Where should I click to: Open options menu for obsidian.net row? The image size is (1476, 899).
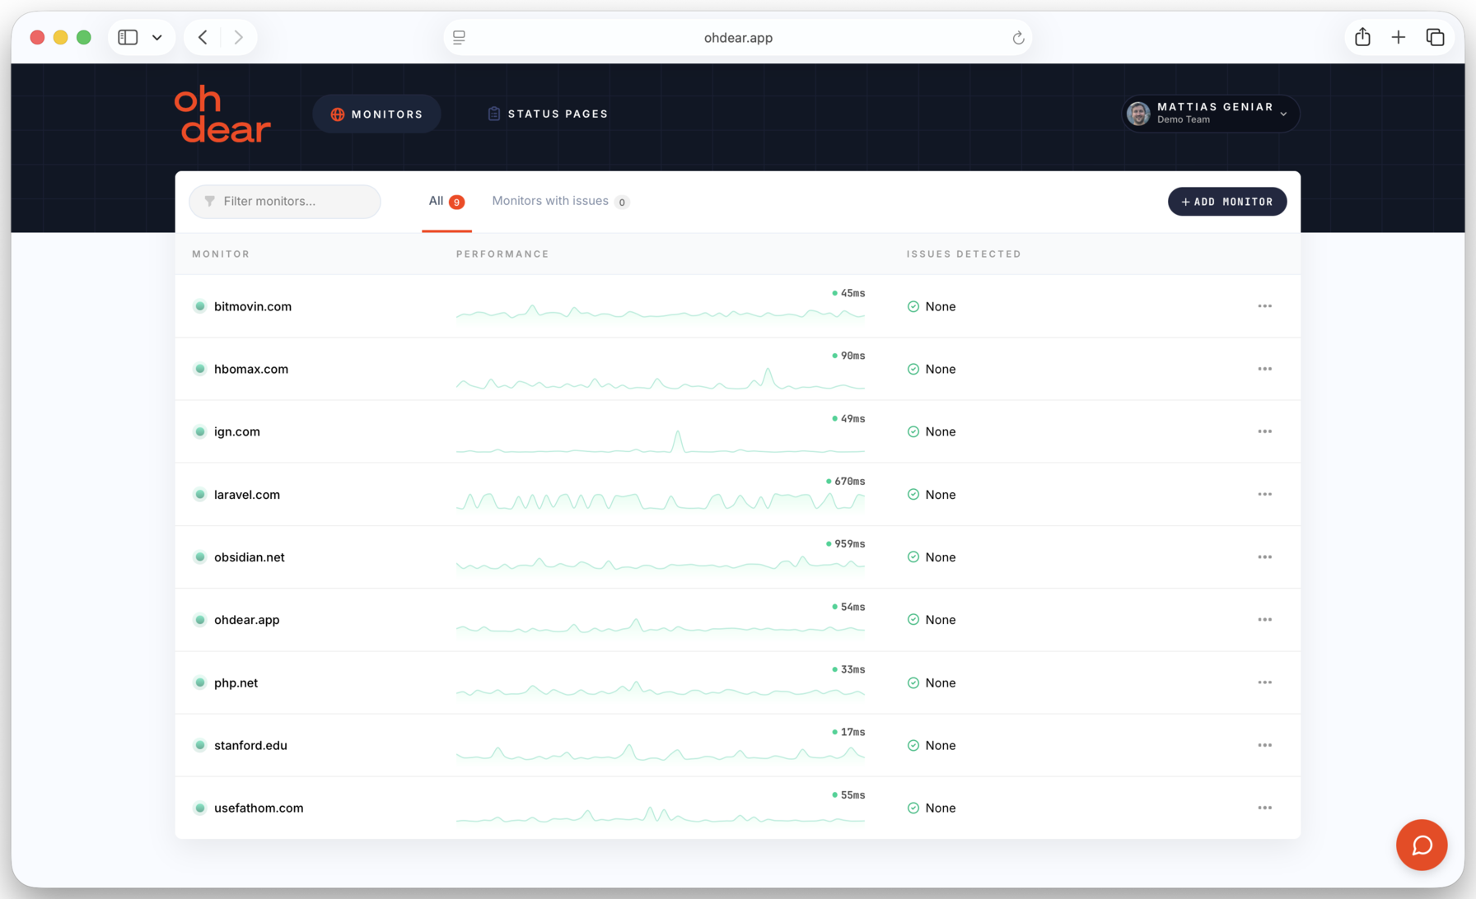pos(1264,557)
